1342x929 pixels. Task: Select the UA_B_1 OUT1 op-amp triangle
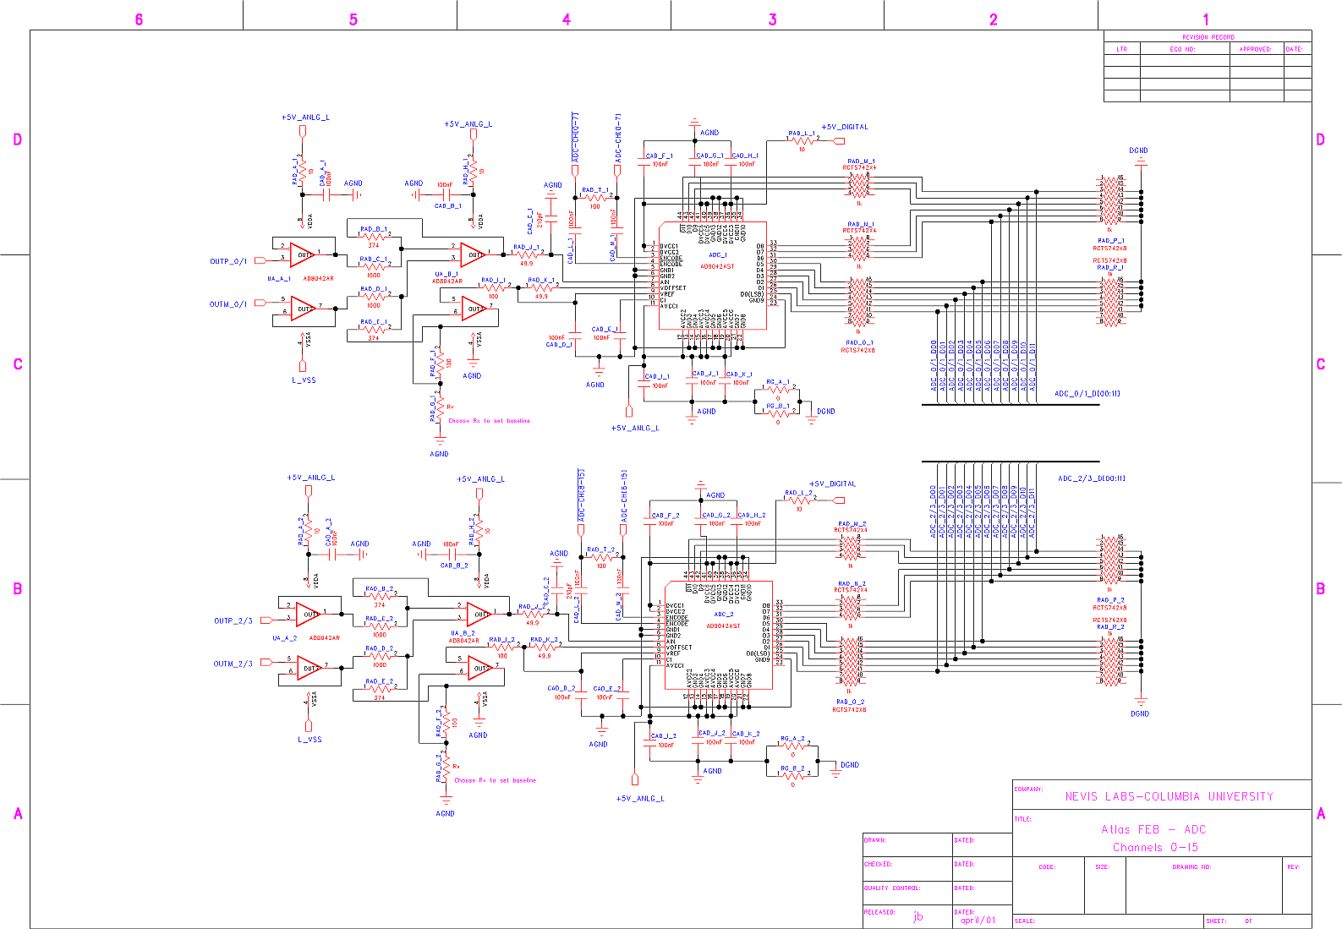tap(473, 254)
